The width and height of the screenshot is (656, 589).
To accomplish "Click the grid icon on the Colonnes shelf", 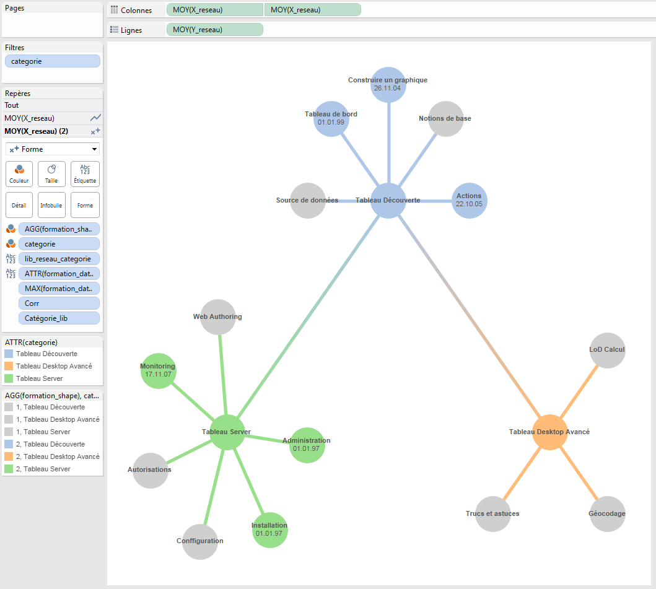I will point(115,9).
